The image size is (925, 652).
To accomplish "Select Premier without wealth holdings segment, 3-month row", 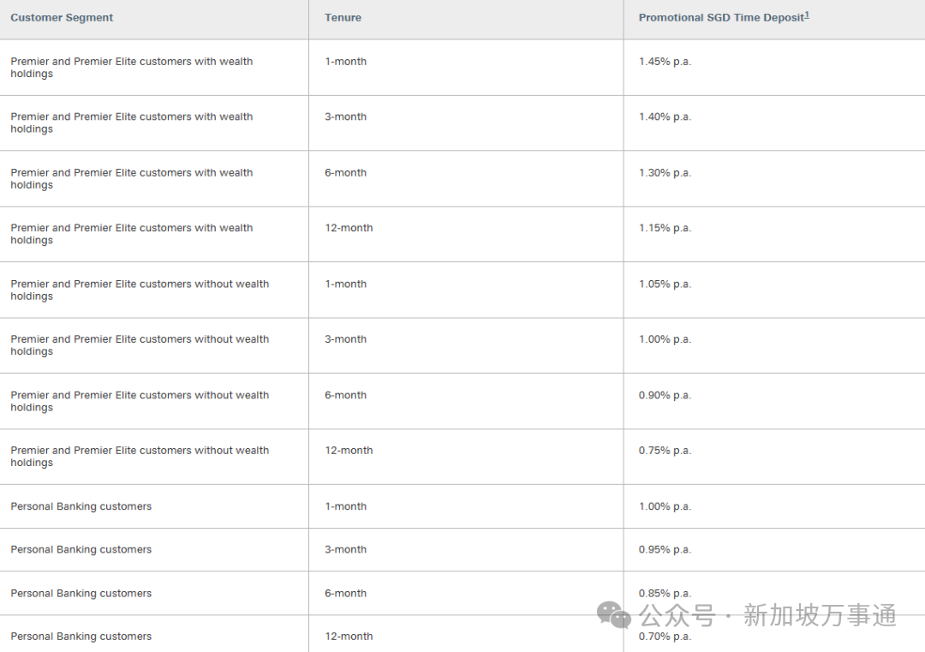I will 140,345.
